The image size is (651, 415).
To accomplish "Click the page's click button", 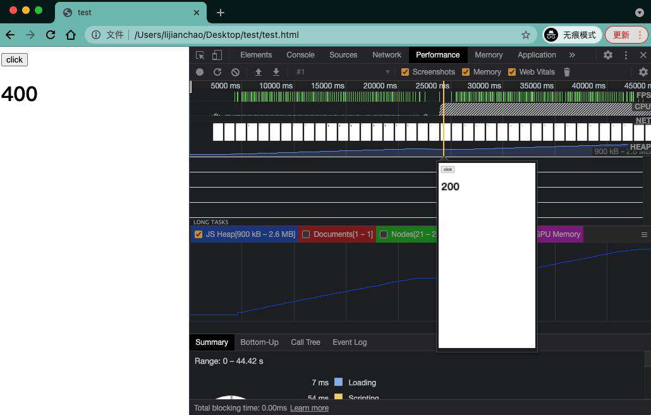I will 15,60.
